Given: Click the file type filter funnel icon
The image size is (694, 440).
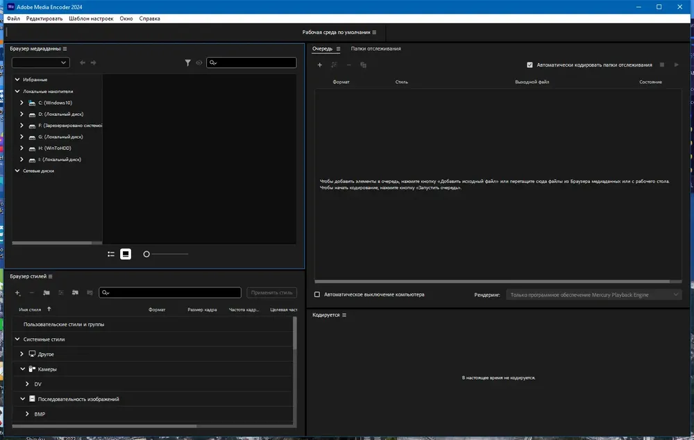Looking at the screenshot, I should 187,63.
